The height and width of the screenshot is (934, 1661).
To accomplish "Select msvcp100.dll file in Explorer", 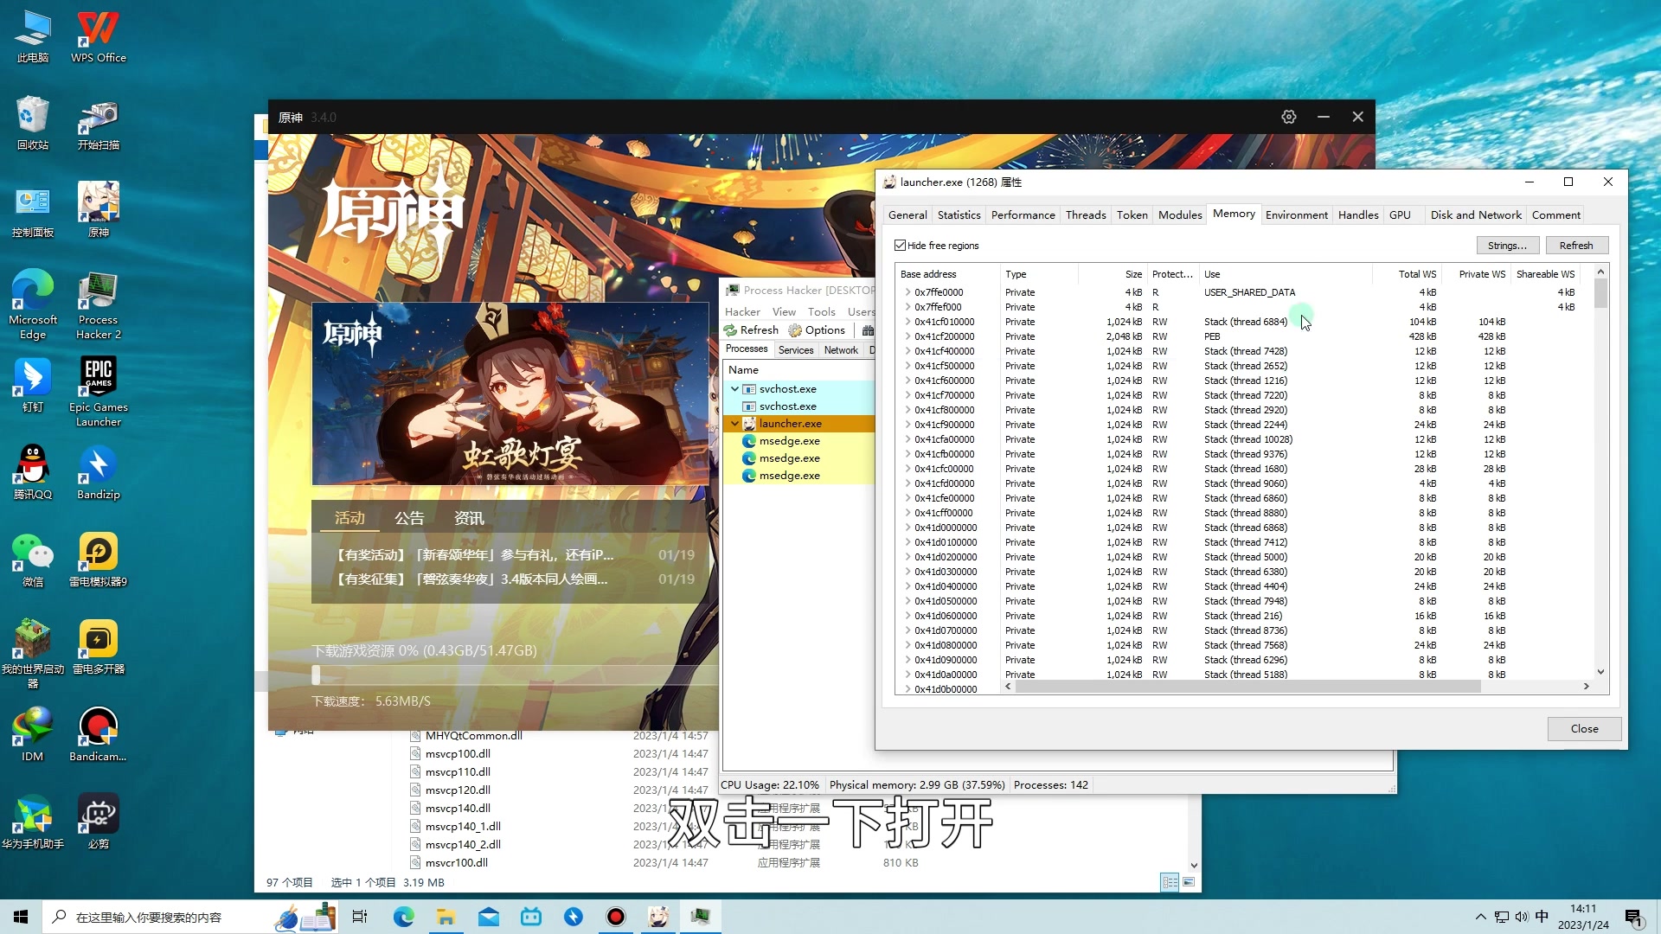I will point(458,754).
